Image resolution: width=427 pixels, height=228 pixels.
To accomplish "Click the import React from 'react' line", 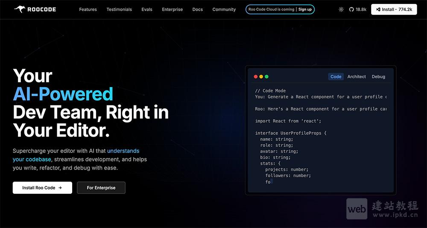I will point(288,121).
